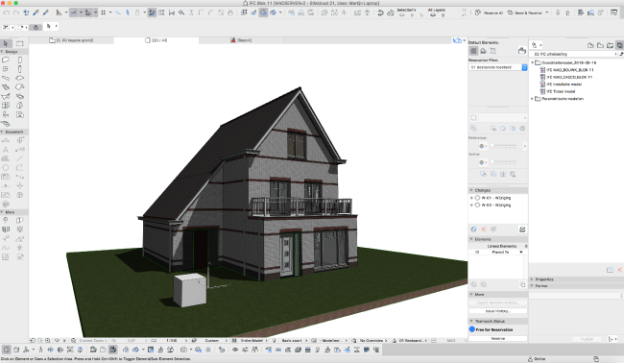Image resolution: width=624 pixels, height=363 pixels.
Task: Select the Slab tool in Design toolbox
Action: click(x=20, y=78)
